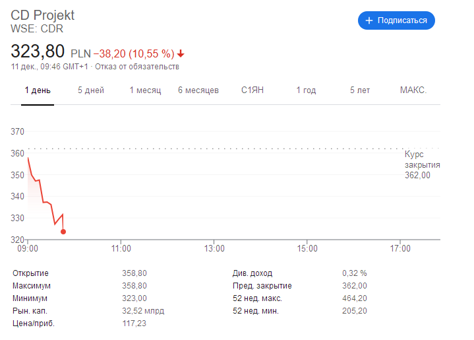Open the 5 лет chart range
This screenshot has width=474, height=340.
(360, 90)
